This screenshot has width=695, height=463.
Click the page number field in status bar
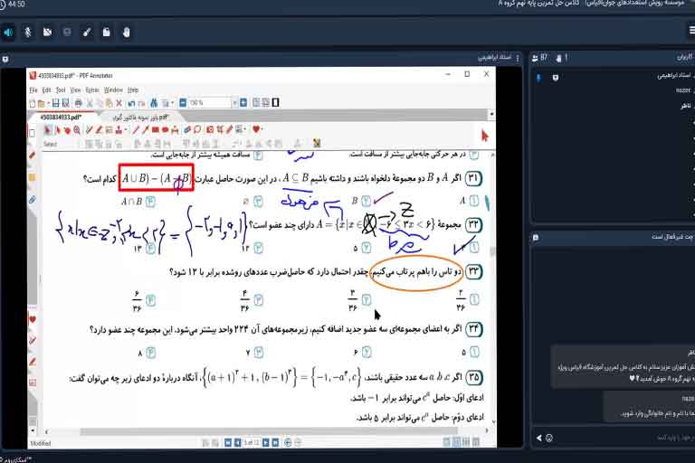[x=250, y=443]
